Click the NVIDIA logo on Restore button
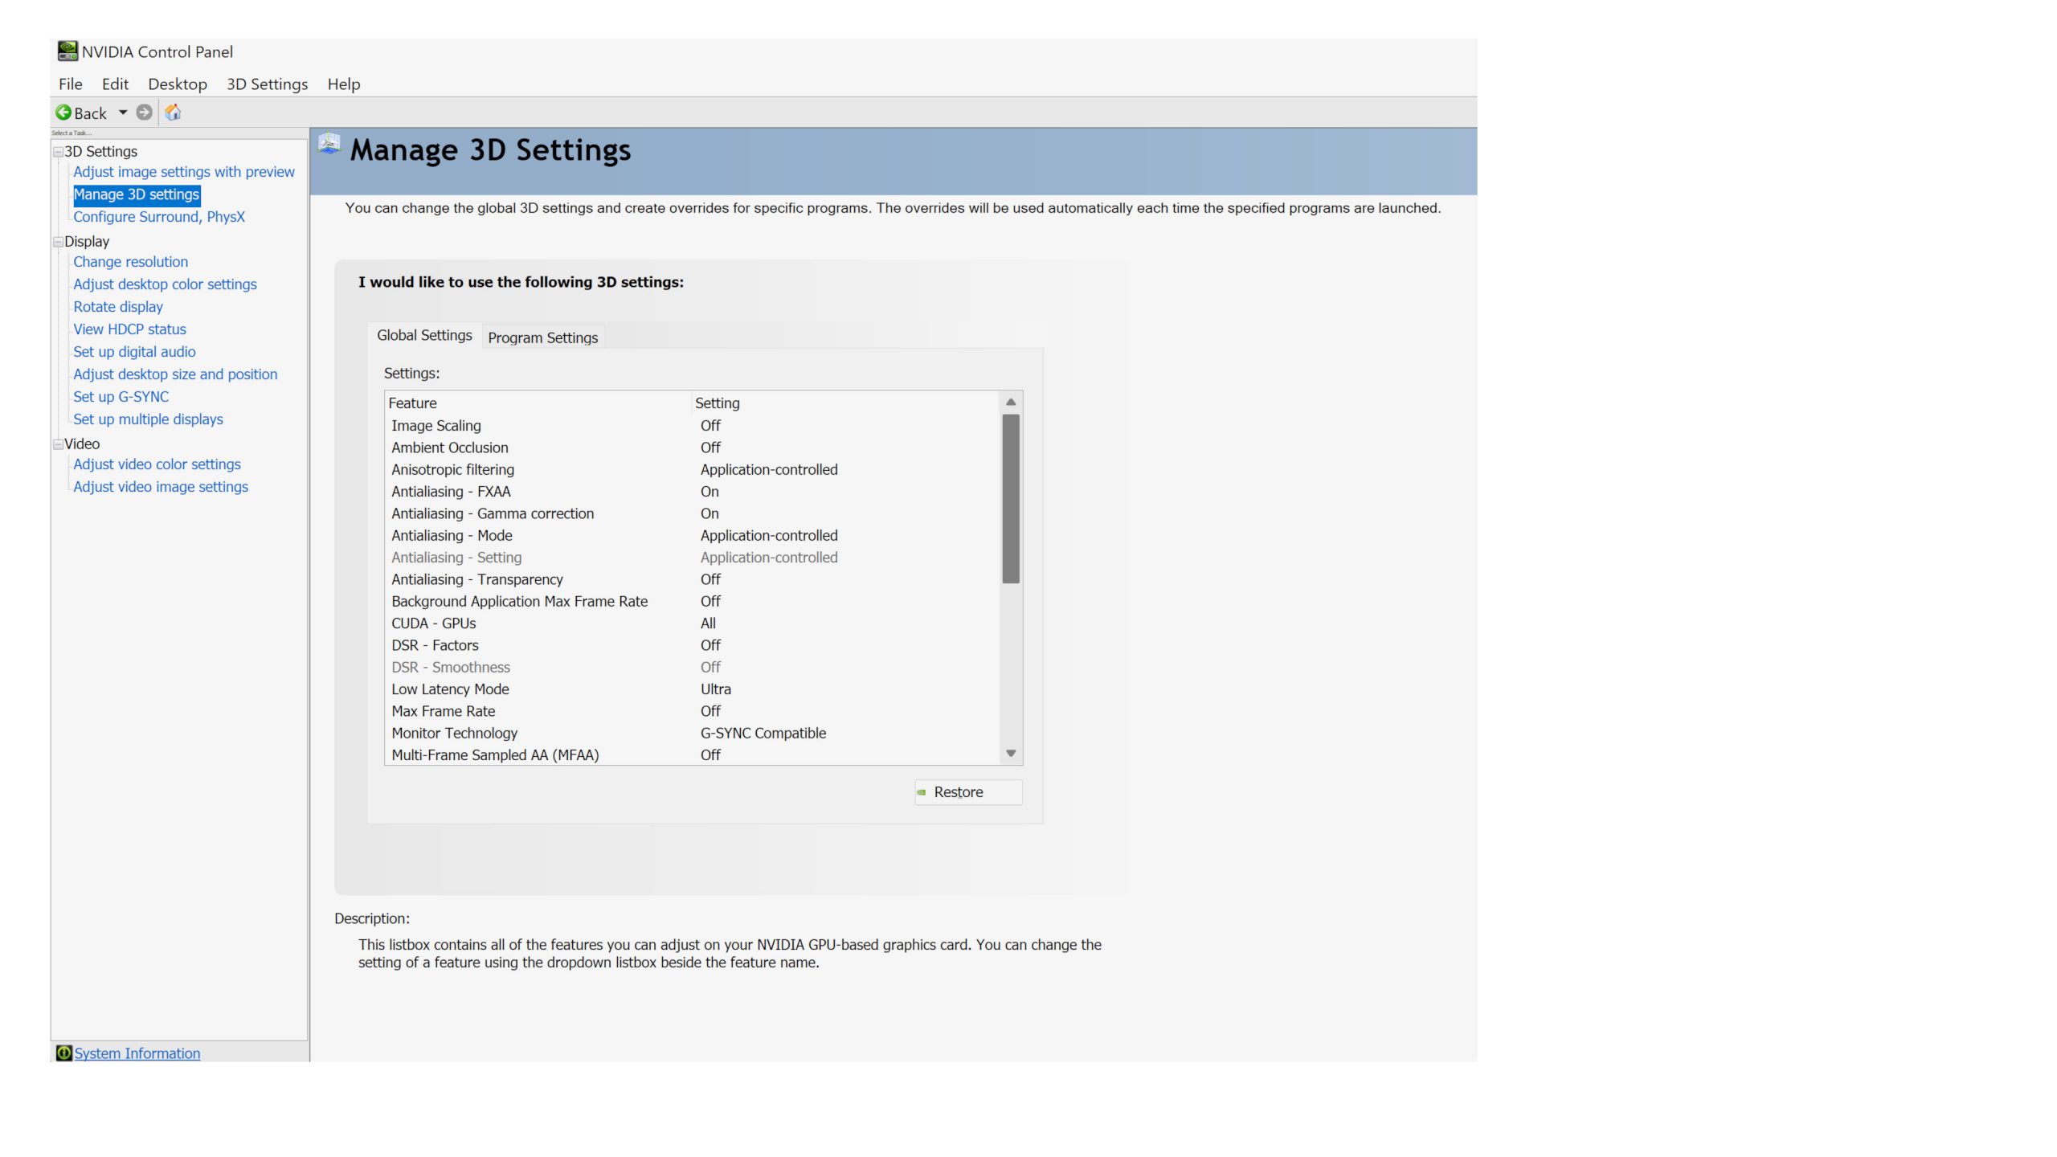This screenshot has width=2057, height=1157. (922, 792)
